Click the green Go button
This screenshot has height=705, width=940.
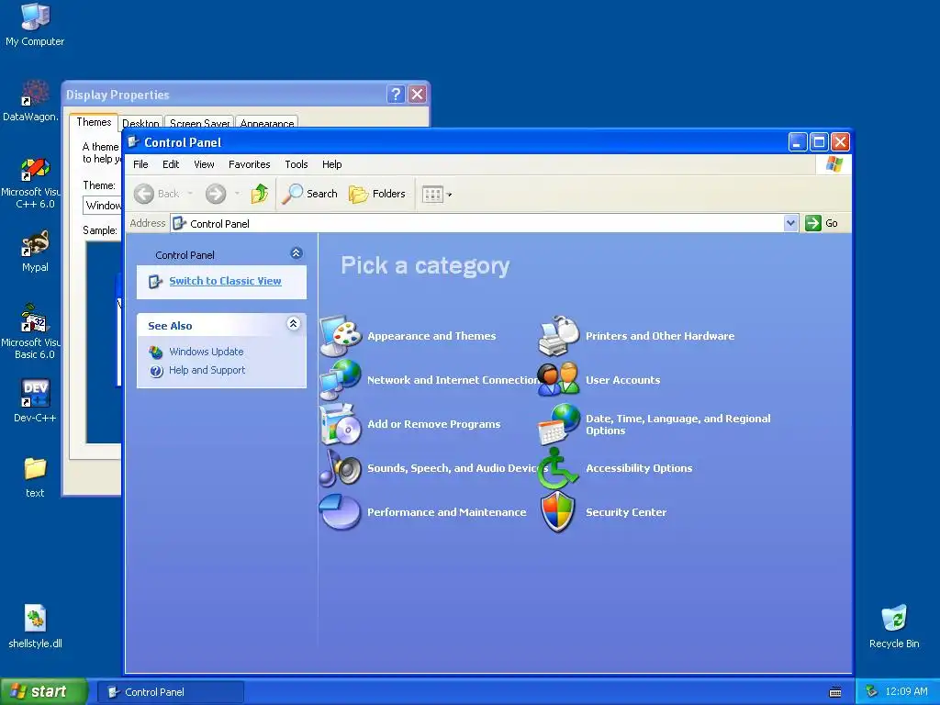point(822,223)
